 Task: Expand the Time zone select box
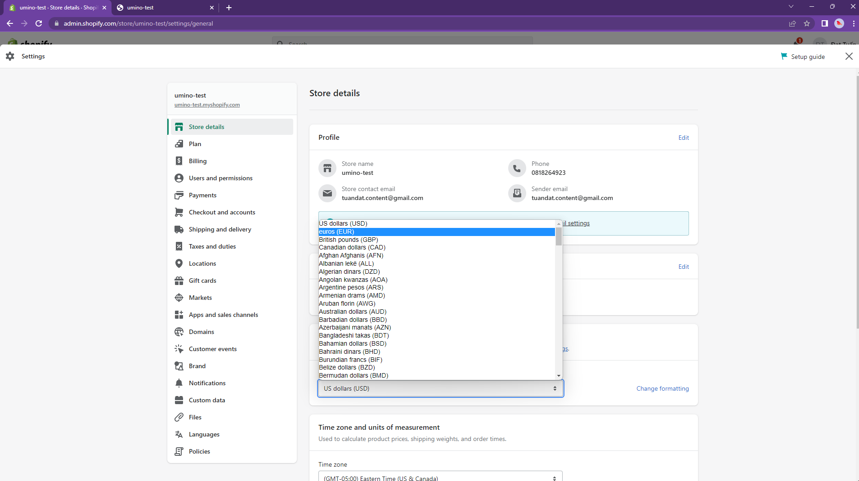click(x=440, y=477)
